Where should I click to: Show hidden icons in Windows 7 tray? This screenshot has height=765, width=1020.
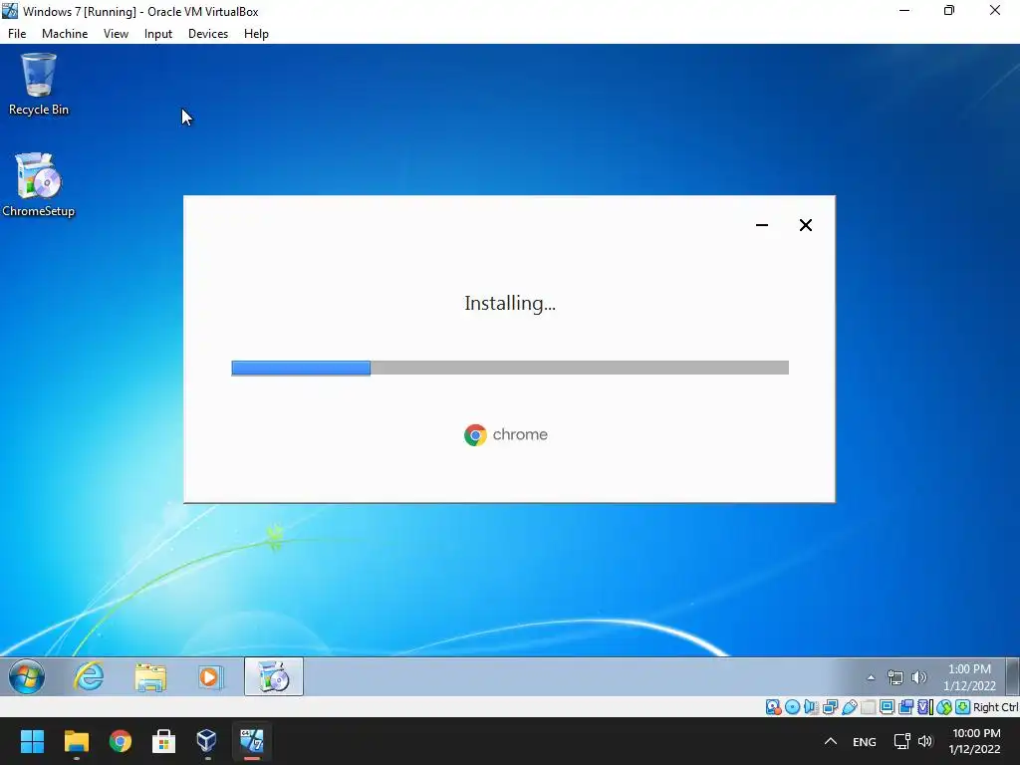pos(871,677)
